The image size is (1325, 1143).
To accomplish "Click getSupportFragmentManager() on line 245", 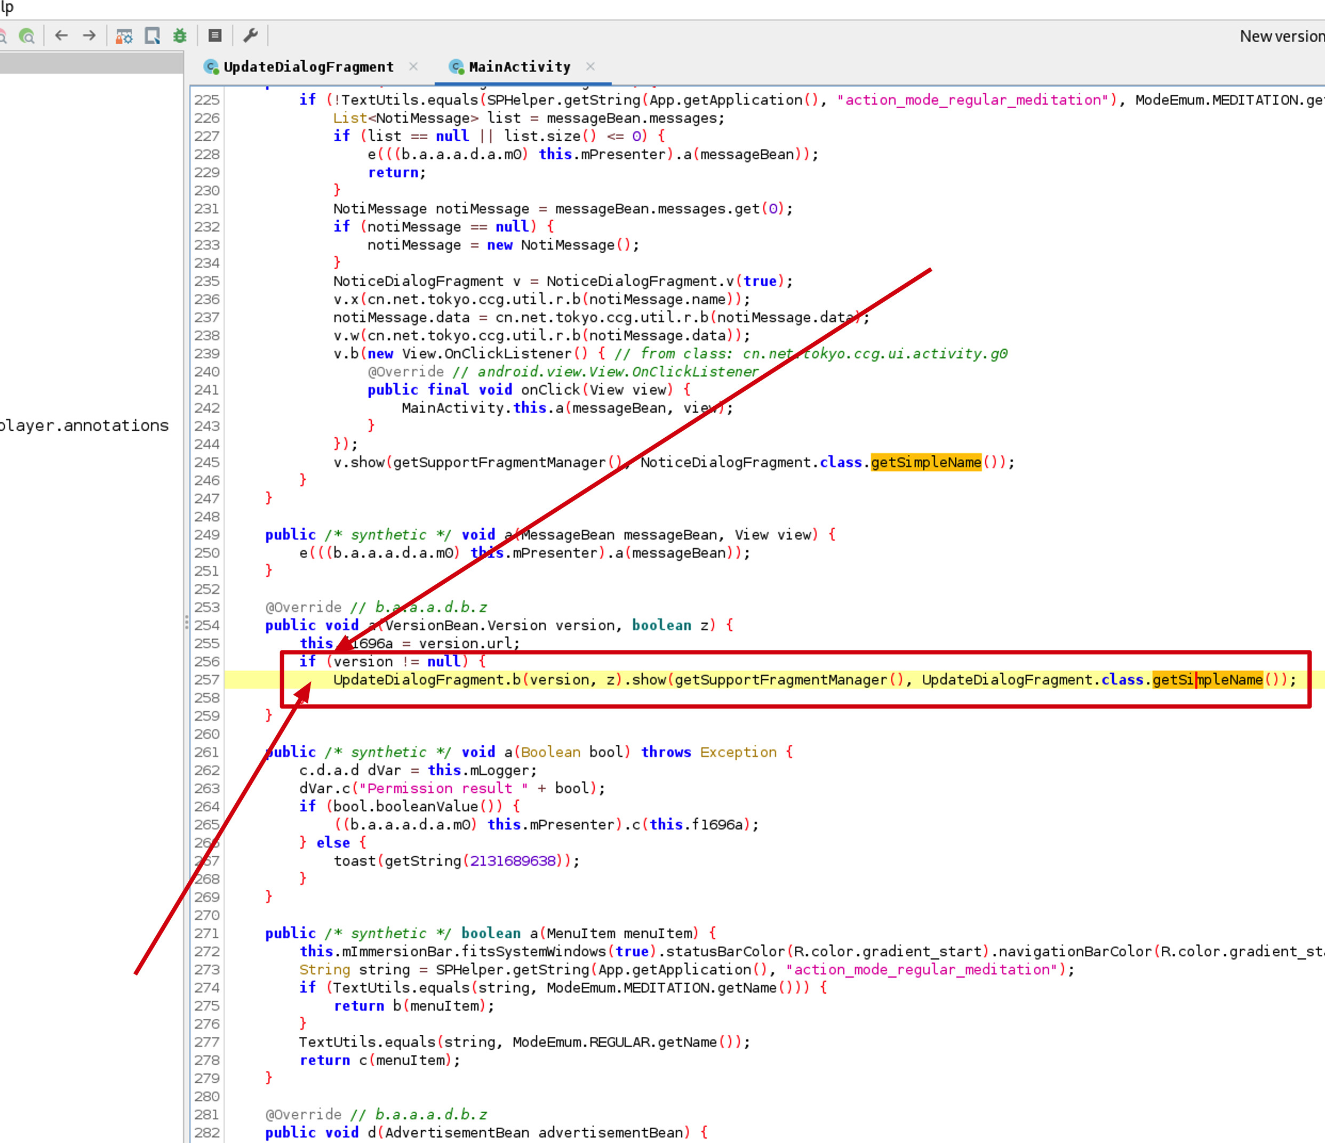I will click(507, 462).
